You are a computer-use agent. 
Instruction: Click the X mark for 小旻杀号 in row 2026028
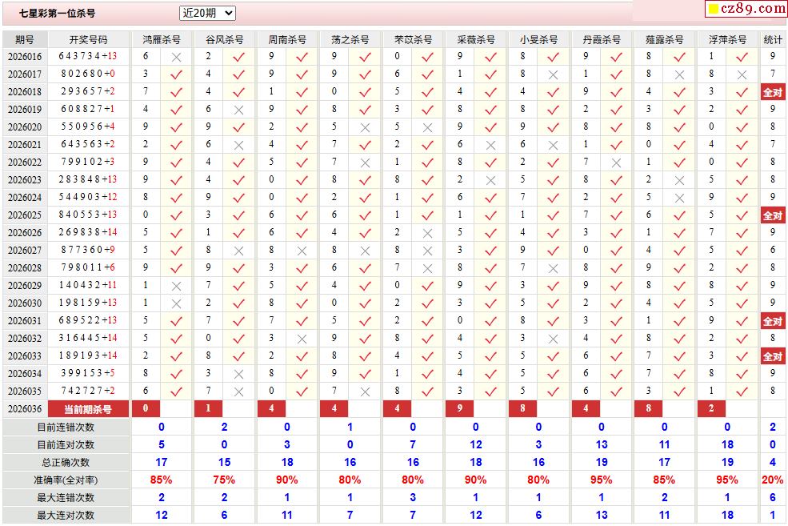coord(554,268)
